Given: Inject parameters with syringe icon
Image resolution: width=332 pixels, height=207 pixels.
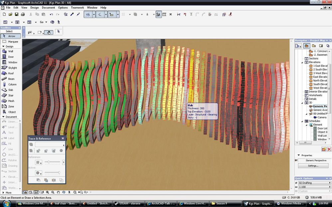Looking at the screenshot, I should click(x=78, y=14).
